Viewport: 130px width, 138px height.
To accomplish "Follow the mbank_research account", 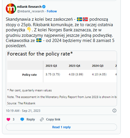I will click(x=52, y=11).
